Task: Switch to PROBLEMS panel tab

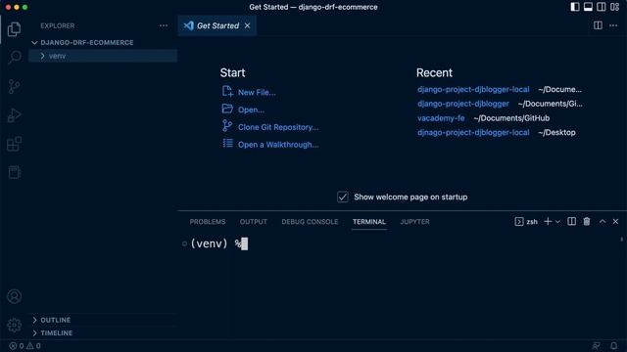Action: tap(208, 222)
